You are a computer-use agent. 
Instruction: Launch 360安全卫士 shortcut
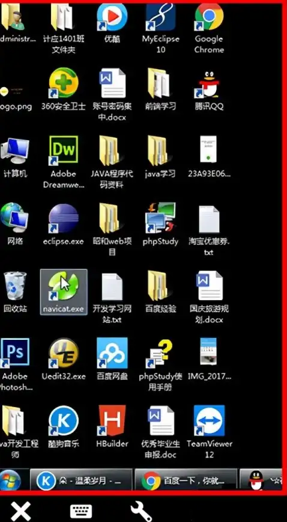pyautogui.click(x=64, y=82)
